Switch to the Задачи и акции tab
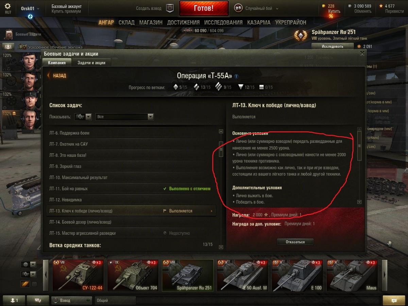This screenshot has width=408, height=306. 91,63
